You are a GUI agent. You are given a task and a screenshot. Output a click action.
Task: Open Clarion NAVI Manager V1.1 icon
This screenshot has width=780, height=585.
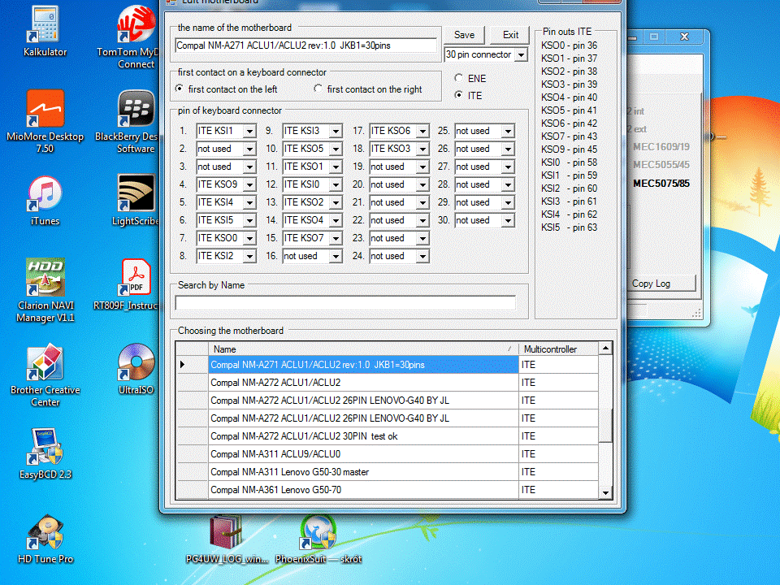[x=45, y=290]
